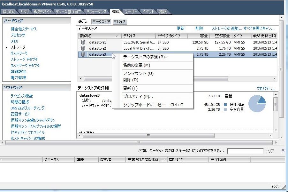This screenshot has height=192, width=288.
Task: Click the 完了時刻 column header in tasks
Action: pos(229,160)
